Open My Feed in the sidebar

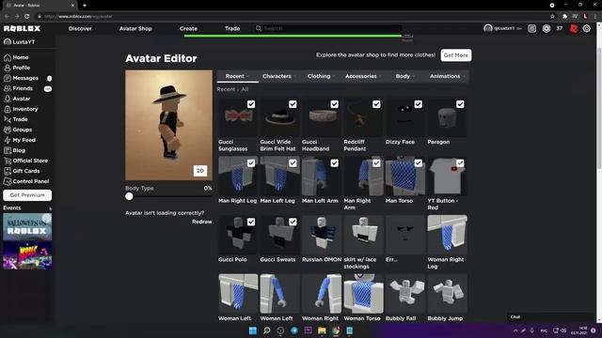pos(20,140)
